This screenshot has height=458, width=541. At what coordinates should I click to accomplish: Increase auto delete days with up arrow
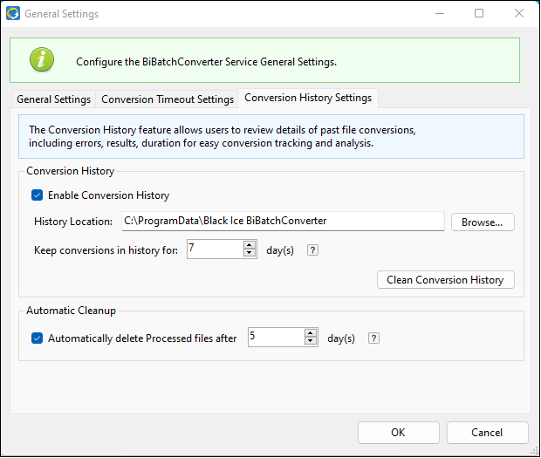click(x=310, y=332)
